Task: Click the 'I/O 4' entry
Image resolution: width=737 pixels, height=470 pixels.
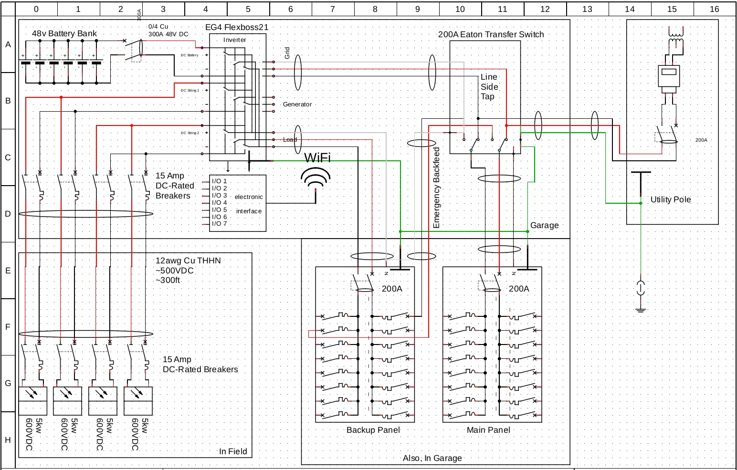Action: click(x=220, y=203)
